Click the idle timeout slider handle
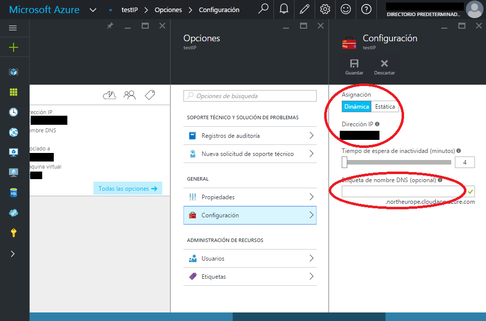486x321 pixels. pos(344,162)
